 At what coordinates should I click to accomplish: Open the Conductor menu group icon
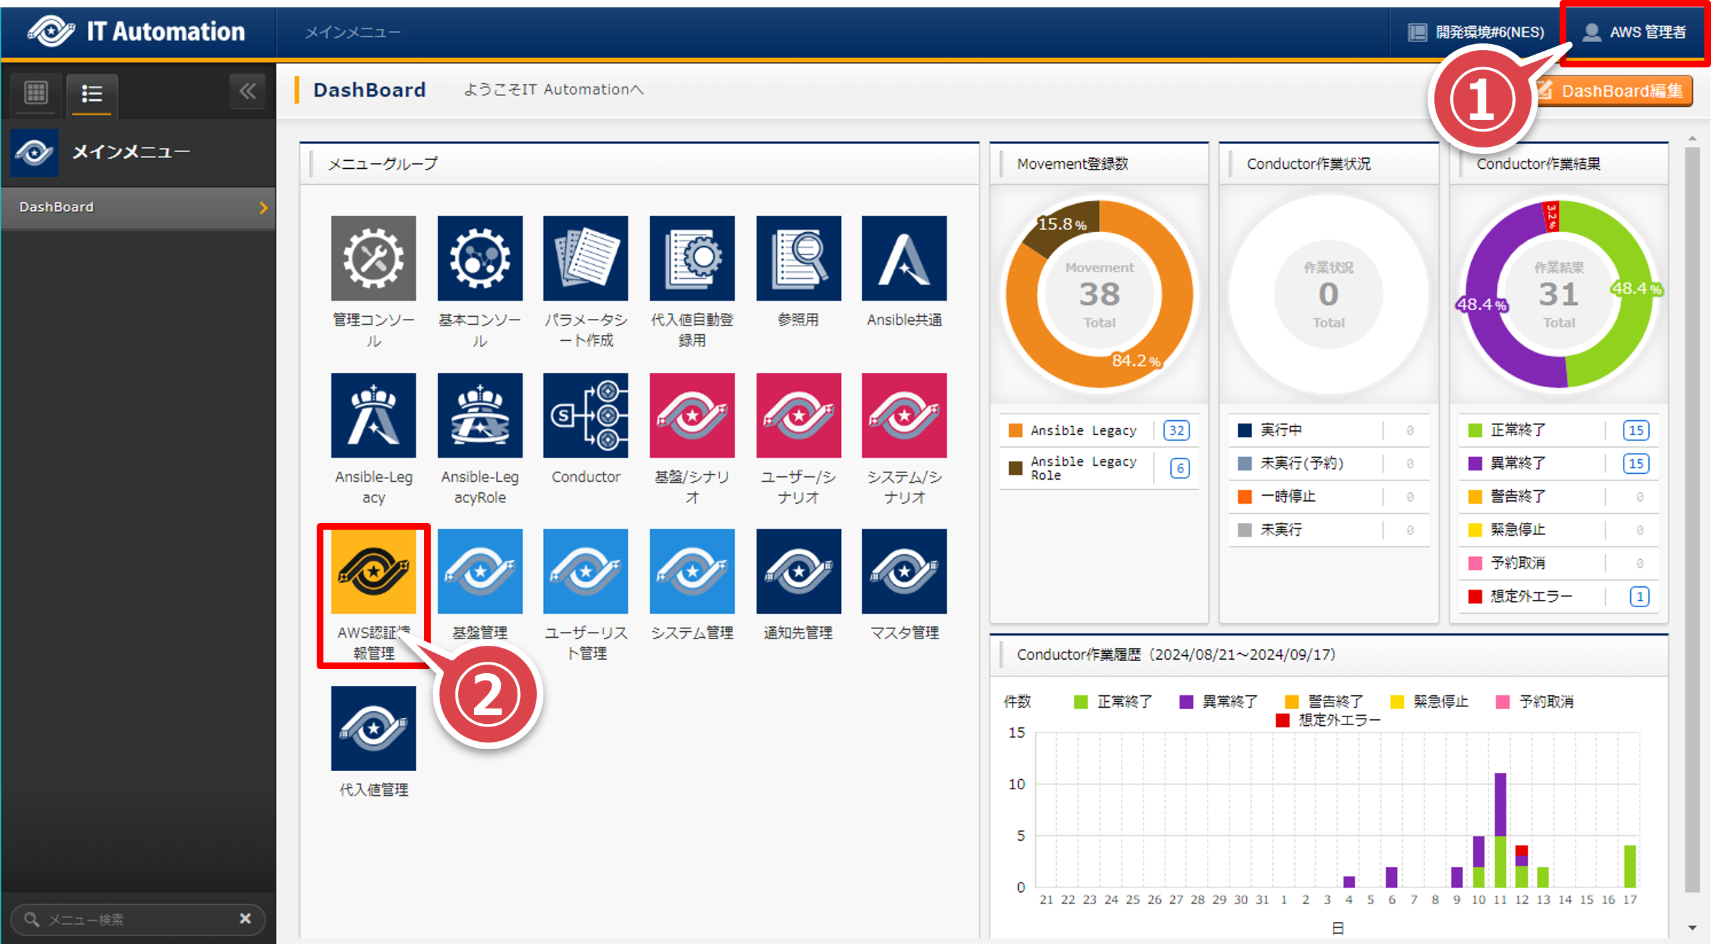[x=585, y=415]
